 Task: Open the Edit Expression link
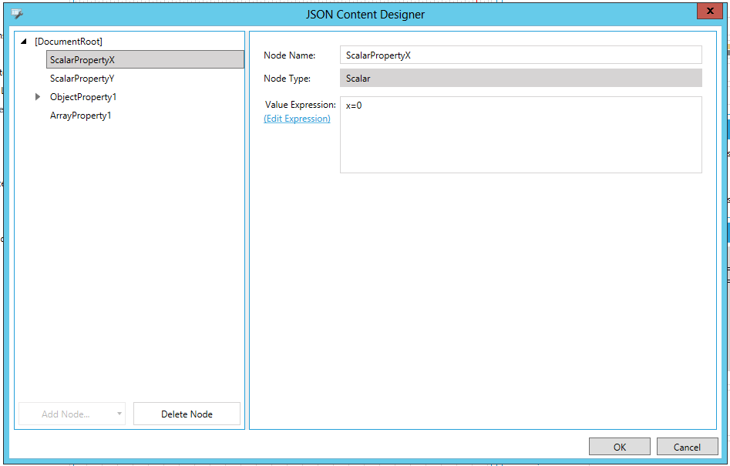click(x=297, y=119)
